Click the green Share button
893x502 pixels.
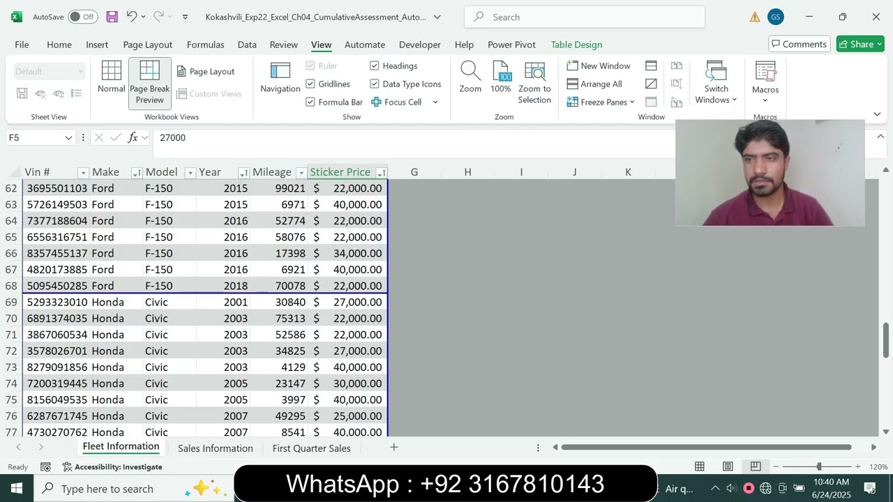860,44
